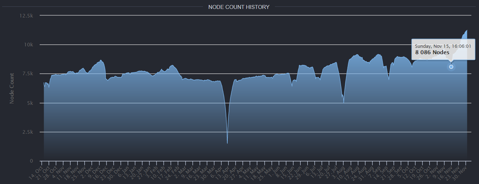Click the early December peak on the chart line
The image size is (479, 184).
coord(101,60)
